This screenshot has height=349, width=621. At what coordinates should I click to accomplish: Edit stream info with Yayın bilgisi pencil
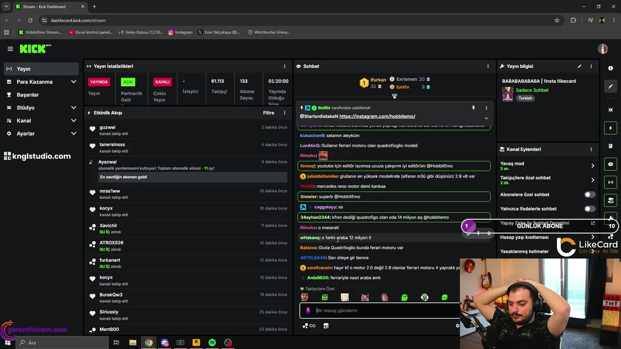579,66
